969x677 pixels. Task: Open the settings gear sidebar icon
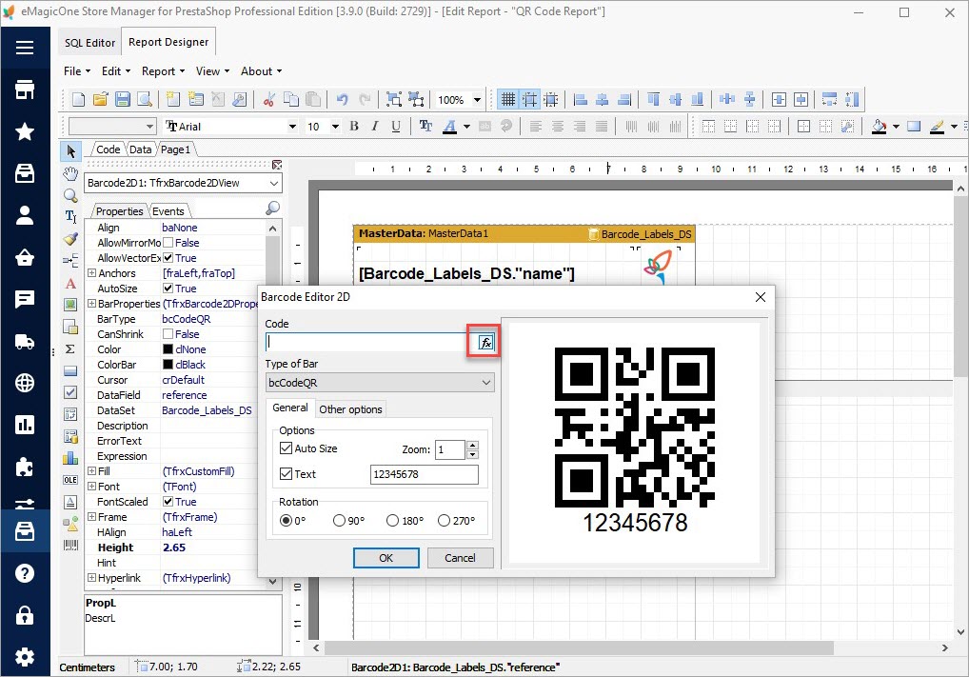[25, 657]
